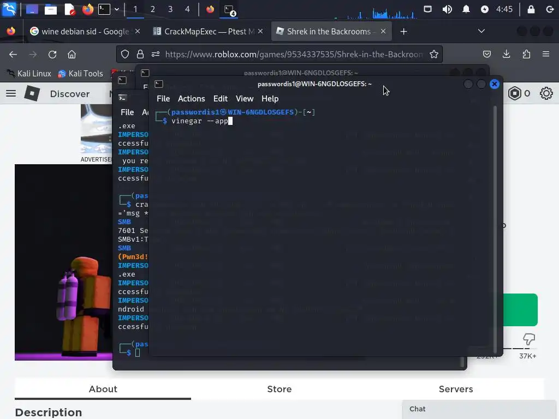The image size is (559, 419).
Task: Click the front terminal's vertical scrollbar
Action: [495, 230]
